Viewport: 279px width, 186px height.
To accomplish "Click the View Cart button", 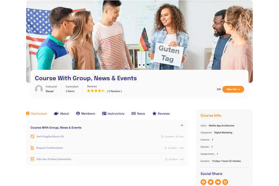I will tap(233, 89).
